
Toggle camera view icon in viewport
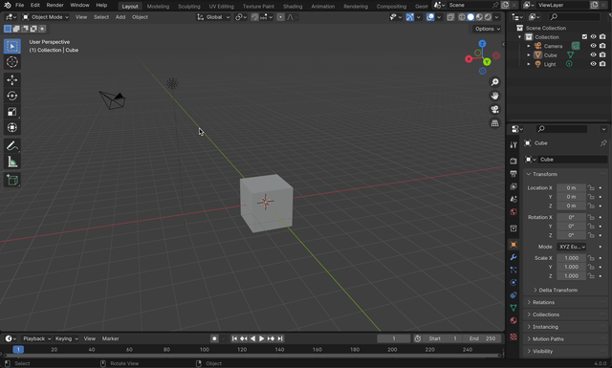pos(494,109)
